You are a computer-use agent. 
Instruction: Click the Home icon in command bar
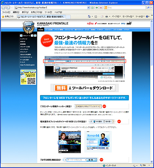pos(89,16)
